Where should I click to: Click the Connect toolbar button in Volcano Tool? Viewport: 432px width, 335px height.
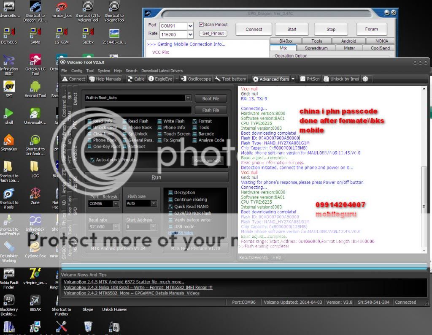[73, 79]
